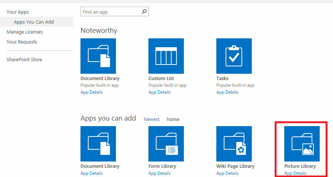Sort apps by Name
Screen dimensions: 333x177
pyautogui.click(x=173, y=119)
